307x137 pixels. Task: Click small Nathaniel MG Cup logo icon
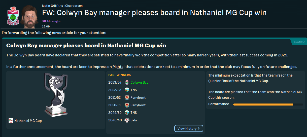[x=11, y=121]
